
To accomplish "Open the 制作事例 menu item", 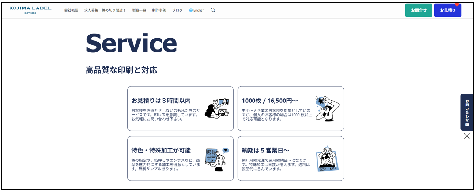I will pos(159,11).
